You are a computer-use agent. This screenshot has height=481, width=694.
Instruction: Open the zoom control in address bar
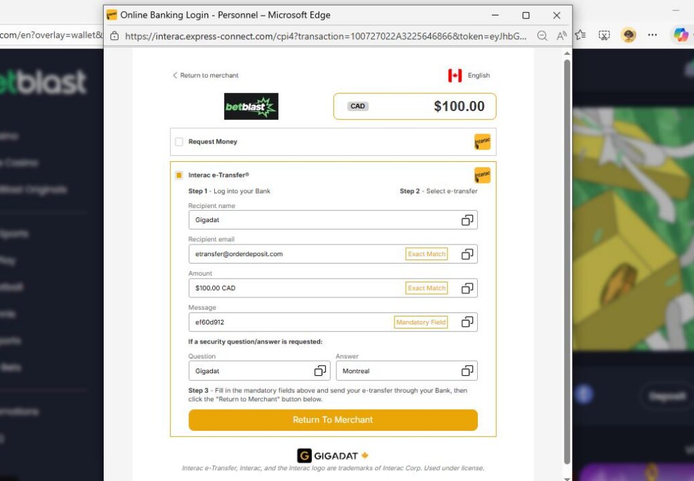[x=542, y=36]
